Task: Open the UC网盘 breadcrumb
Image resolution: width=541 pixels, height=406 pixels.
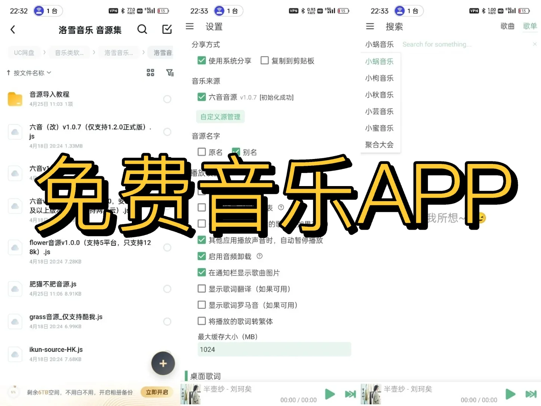Action: 24,53
